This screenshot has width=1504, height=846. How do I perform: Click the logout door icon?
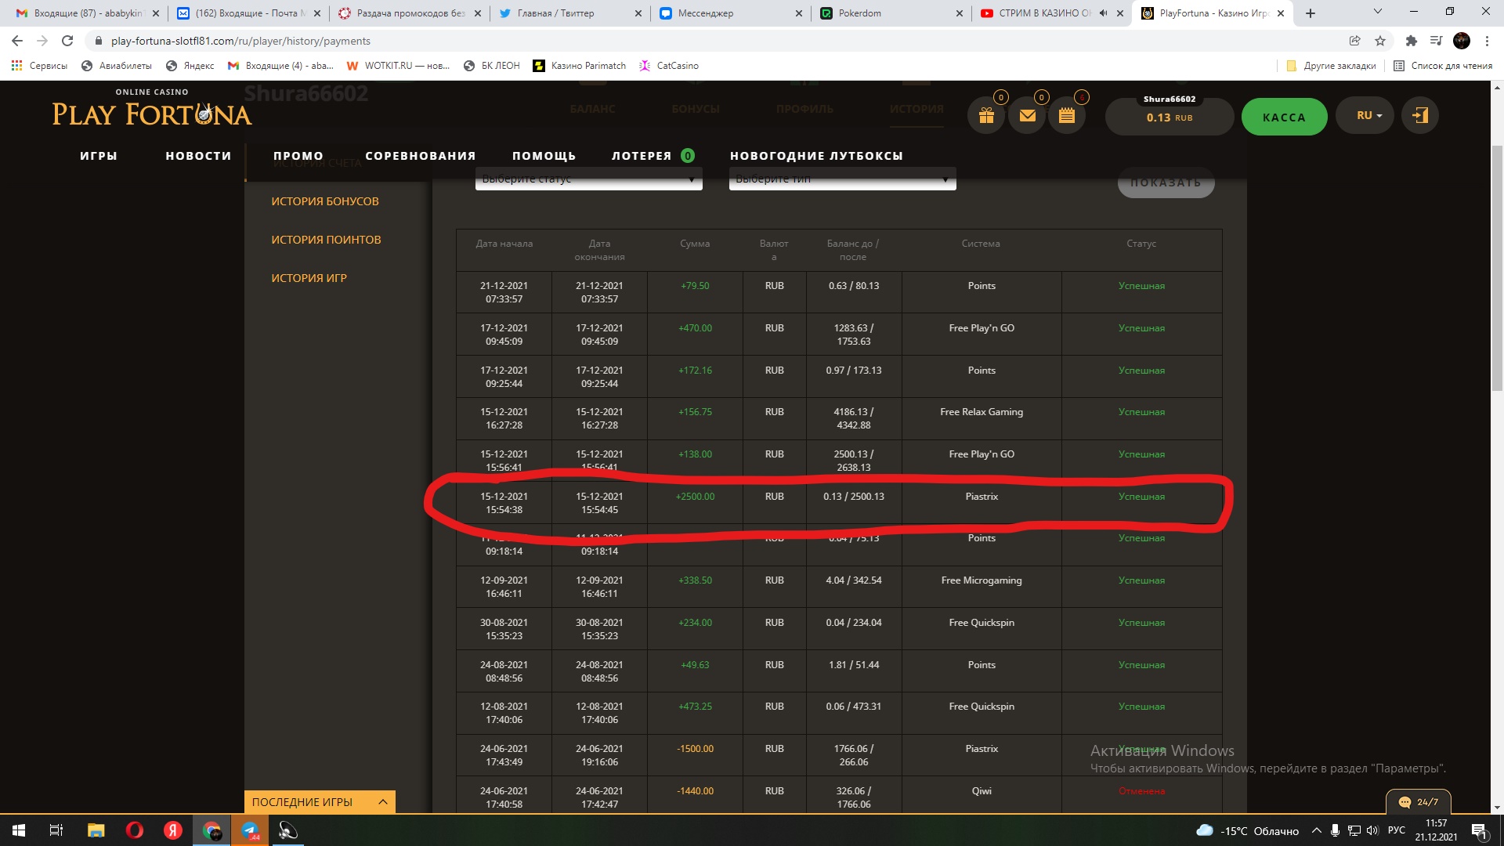click(x=1420, y=115)
